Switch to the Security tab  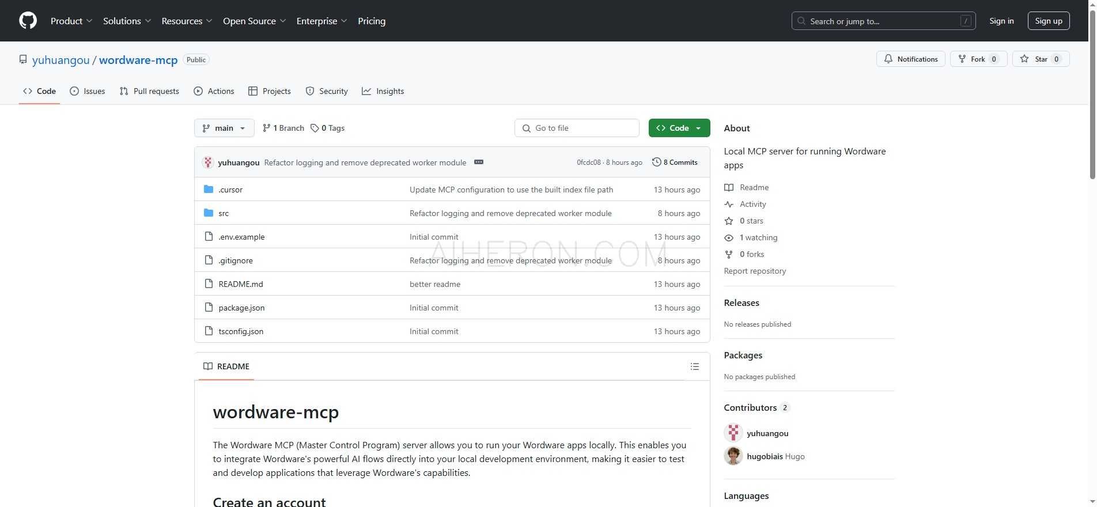point(327,91)
